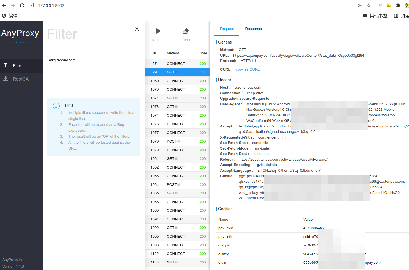Select request row 1098 CONNECT
Image resolution: width=409 pixels, height=270 pixels.
tap(177, 245)
